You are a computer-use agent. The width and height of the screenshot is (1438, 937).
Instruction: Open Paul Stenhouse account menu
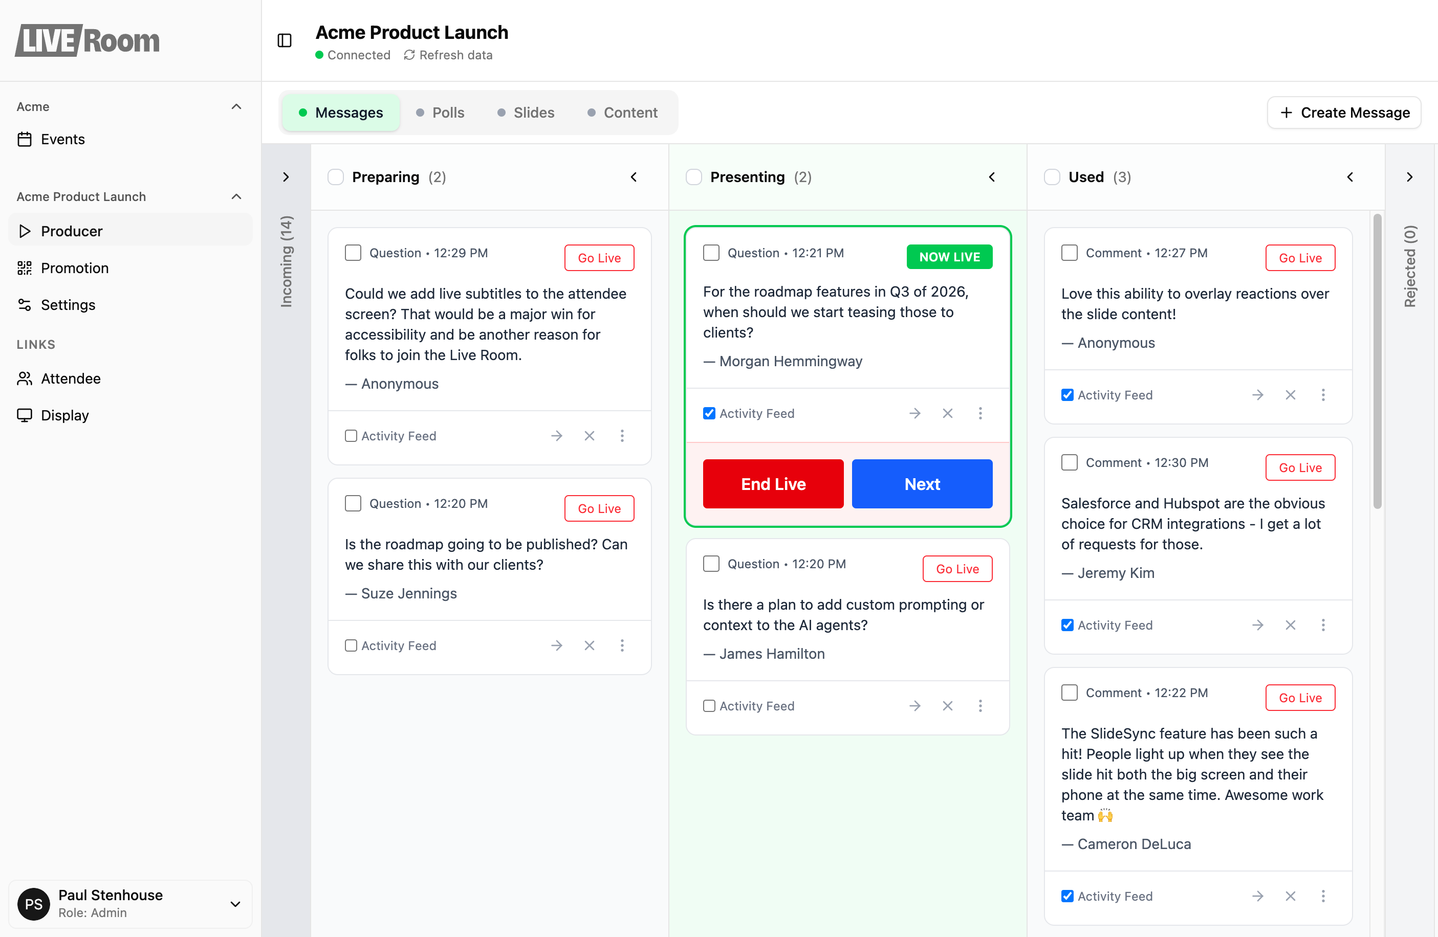tap(235, 904)
